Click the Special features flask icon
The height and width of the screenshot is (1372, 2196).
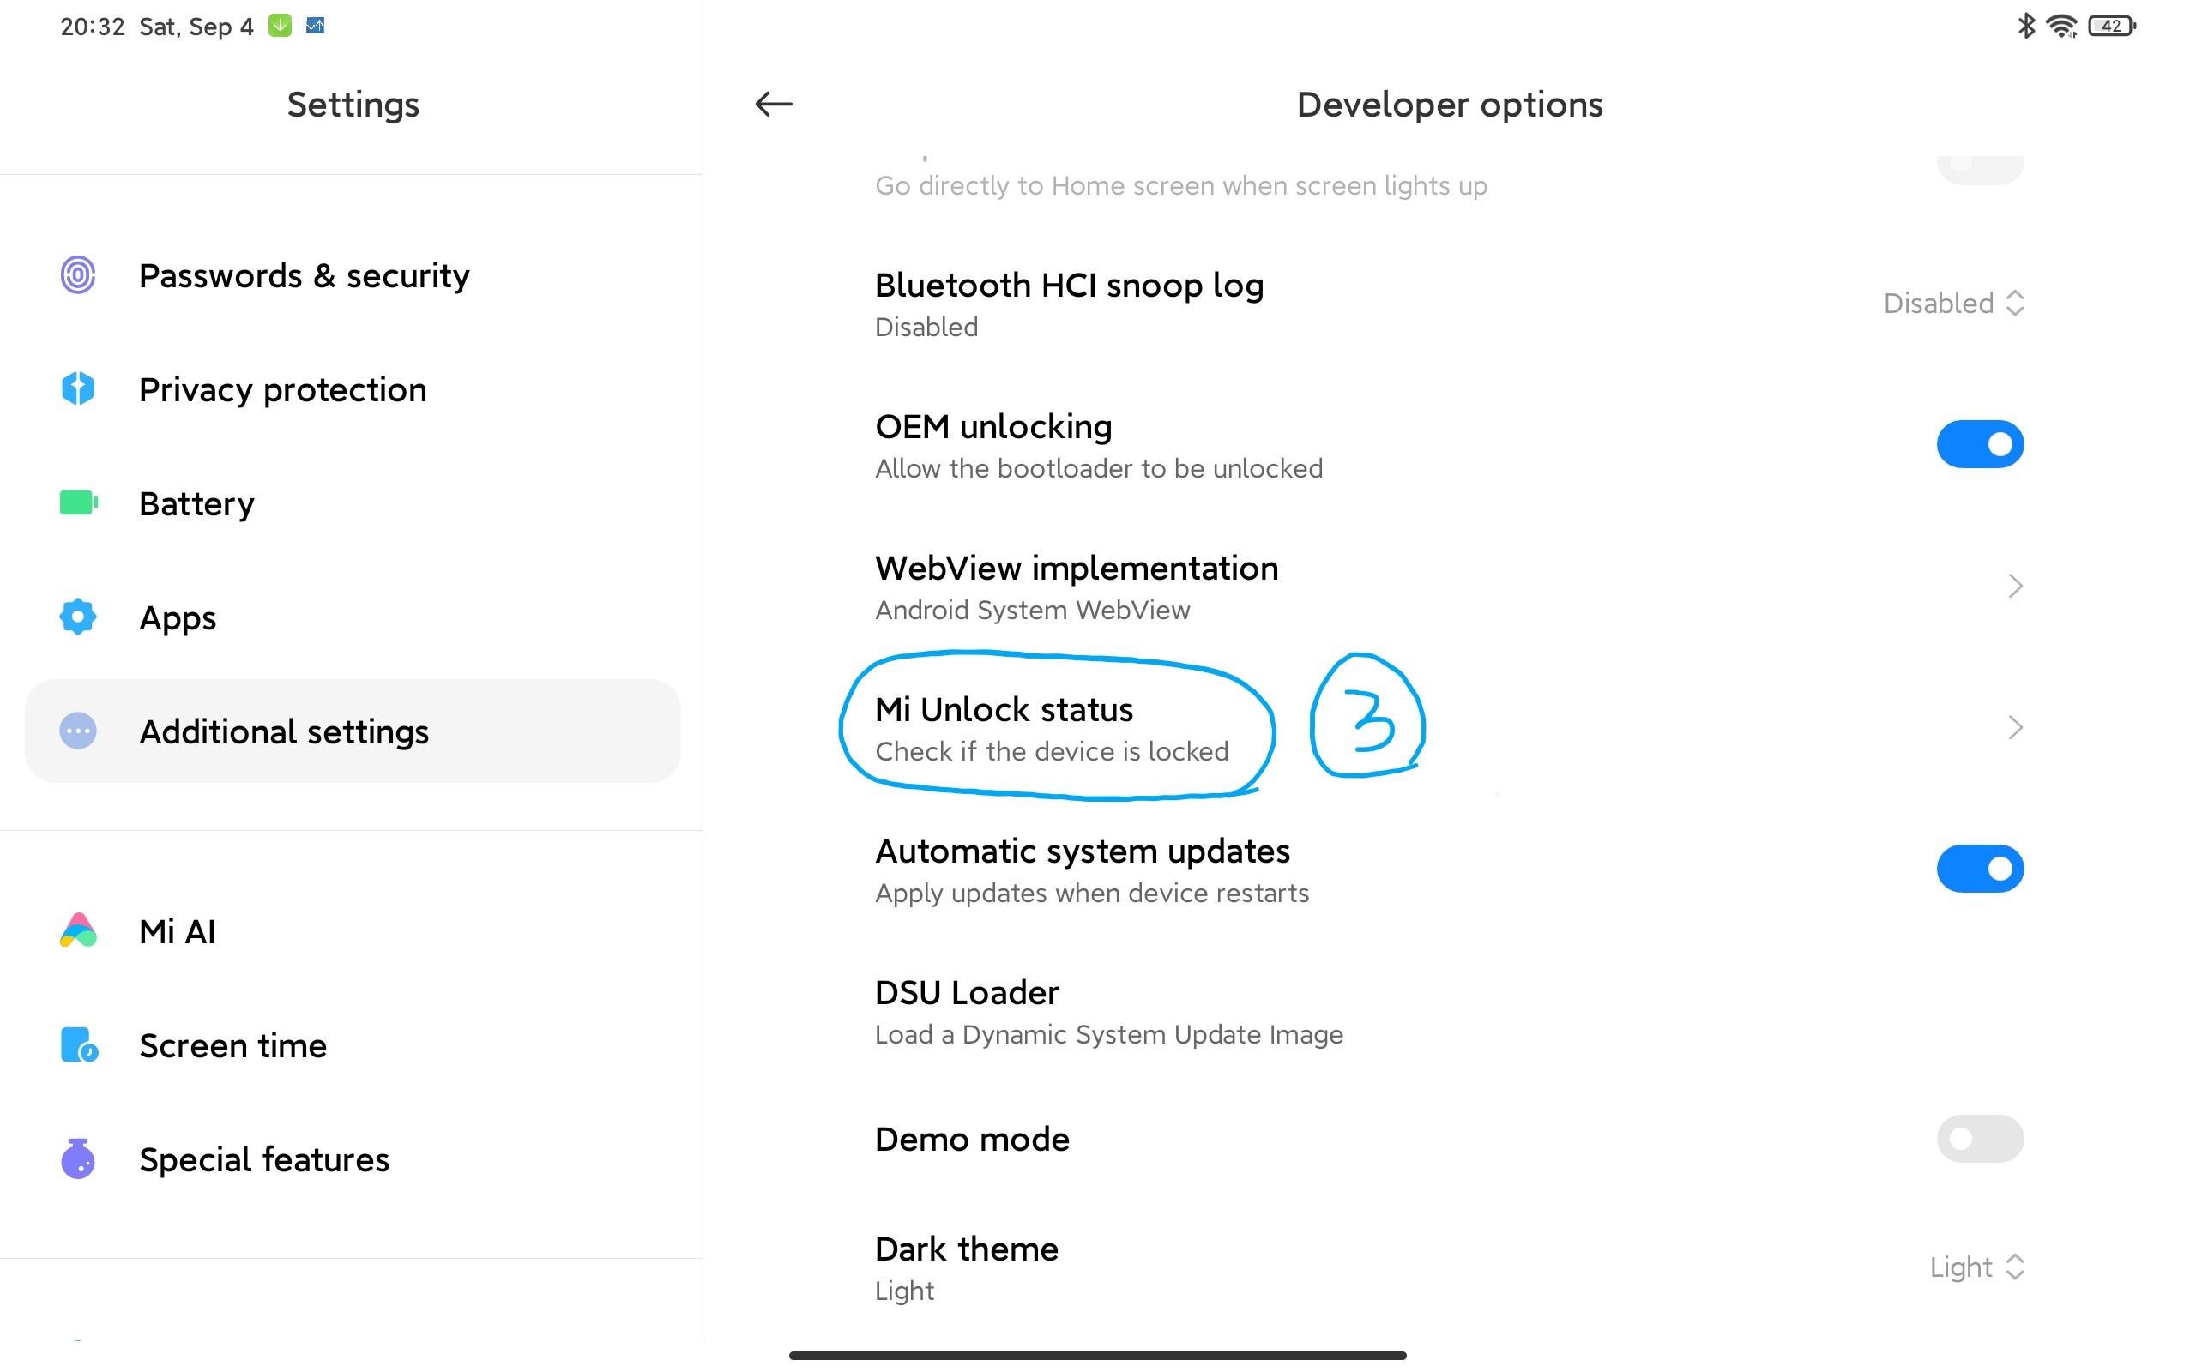[78, 1158]
